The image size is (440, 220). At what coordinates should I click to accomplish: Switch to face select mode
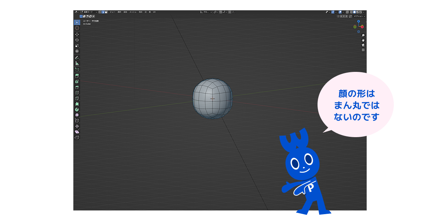click(106, 12)
